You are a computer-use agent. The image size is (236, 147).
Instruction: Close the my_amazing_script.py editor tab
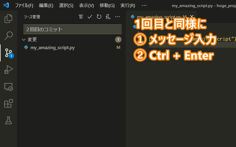tap(191, 16)
